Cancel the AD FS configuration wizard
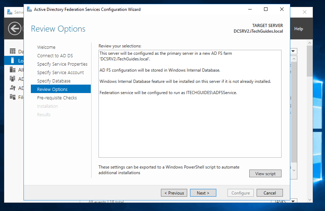This screenshot has width=325, height=211. click(x=270, y=193)
